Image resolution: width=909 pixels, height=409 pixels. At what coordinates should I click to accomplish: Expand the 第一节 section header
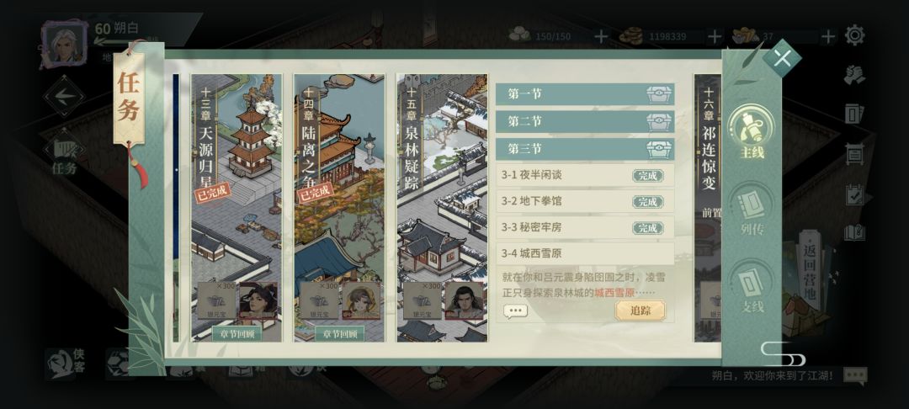585,94
